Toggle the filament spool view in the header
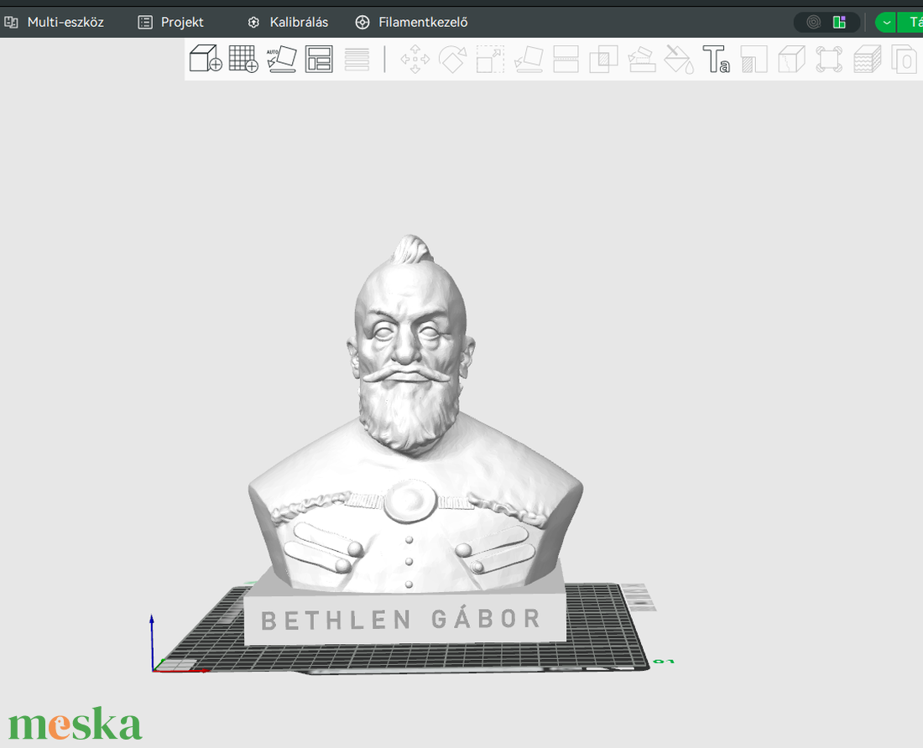This screenshot has width=923, height=748. [814, 23]
